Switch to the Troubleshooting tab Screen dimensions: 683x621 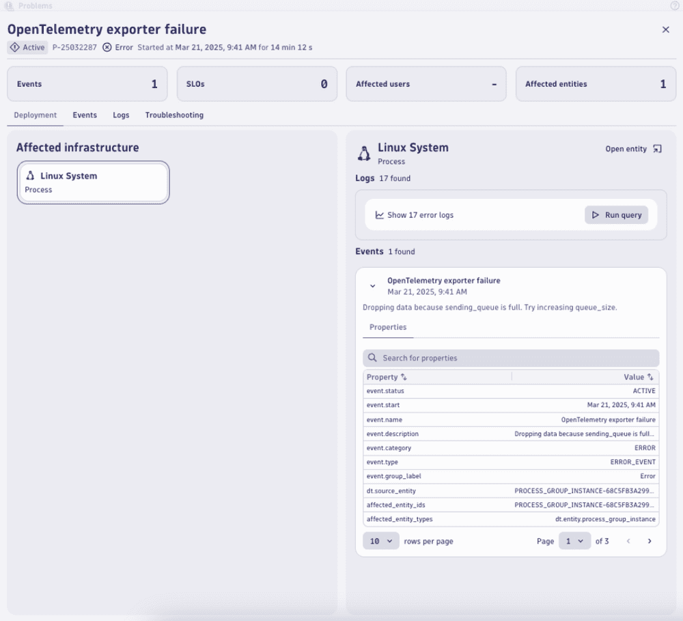pyautogui.click(x=174, y=115)
